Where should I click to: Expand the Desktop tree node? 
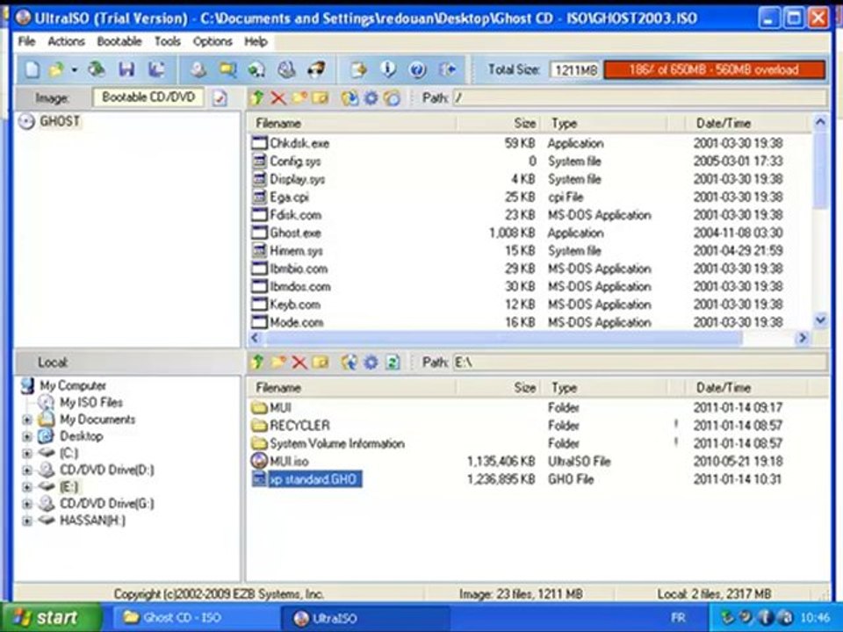coord(27,436)
